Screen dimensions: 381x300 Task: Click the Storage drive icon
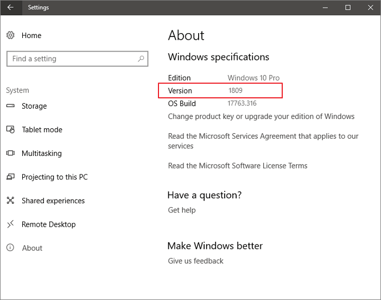tap(10, 106)
